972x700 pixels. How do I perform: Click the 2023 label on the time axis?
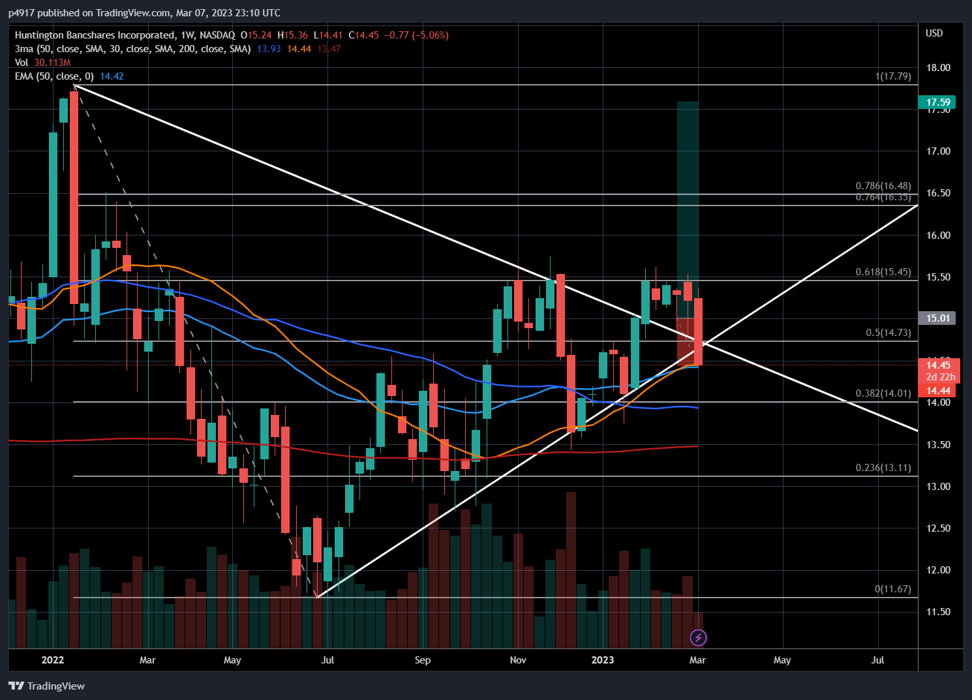(603, 660)
